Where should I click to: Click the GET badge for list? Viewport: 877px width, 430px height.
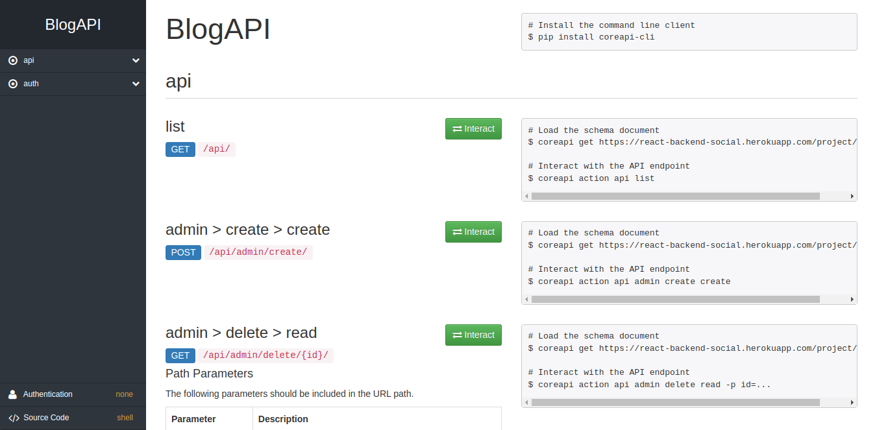180,149
